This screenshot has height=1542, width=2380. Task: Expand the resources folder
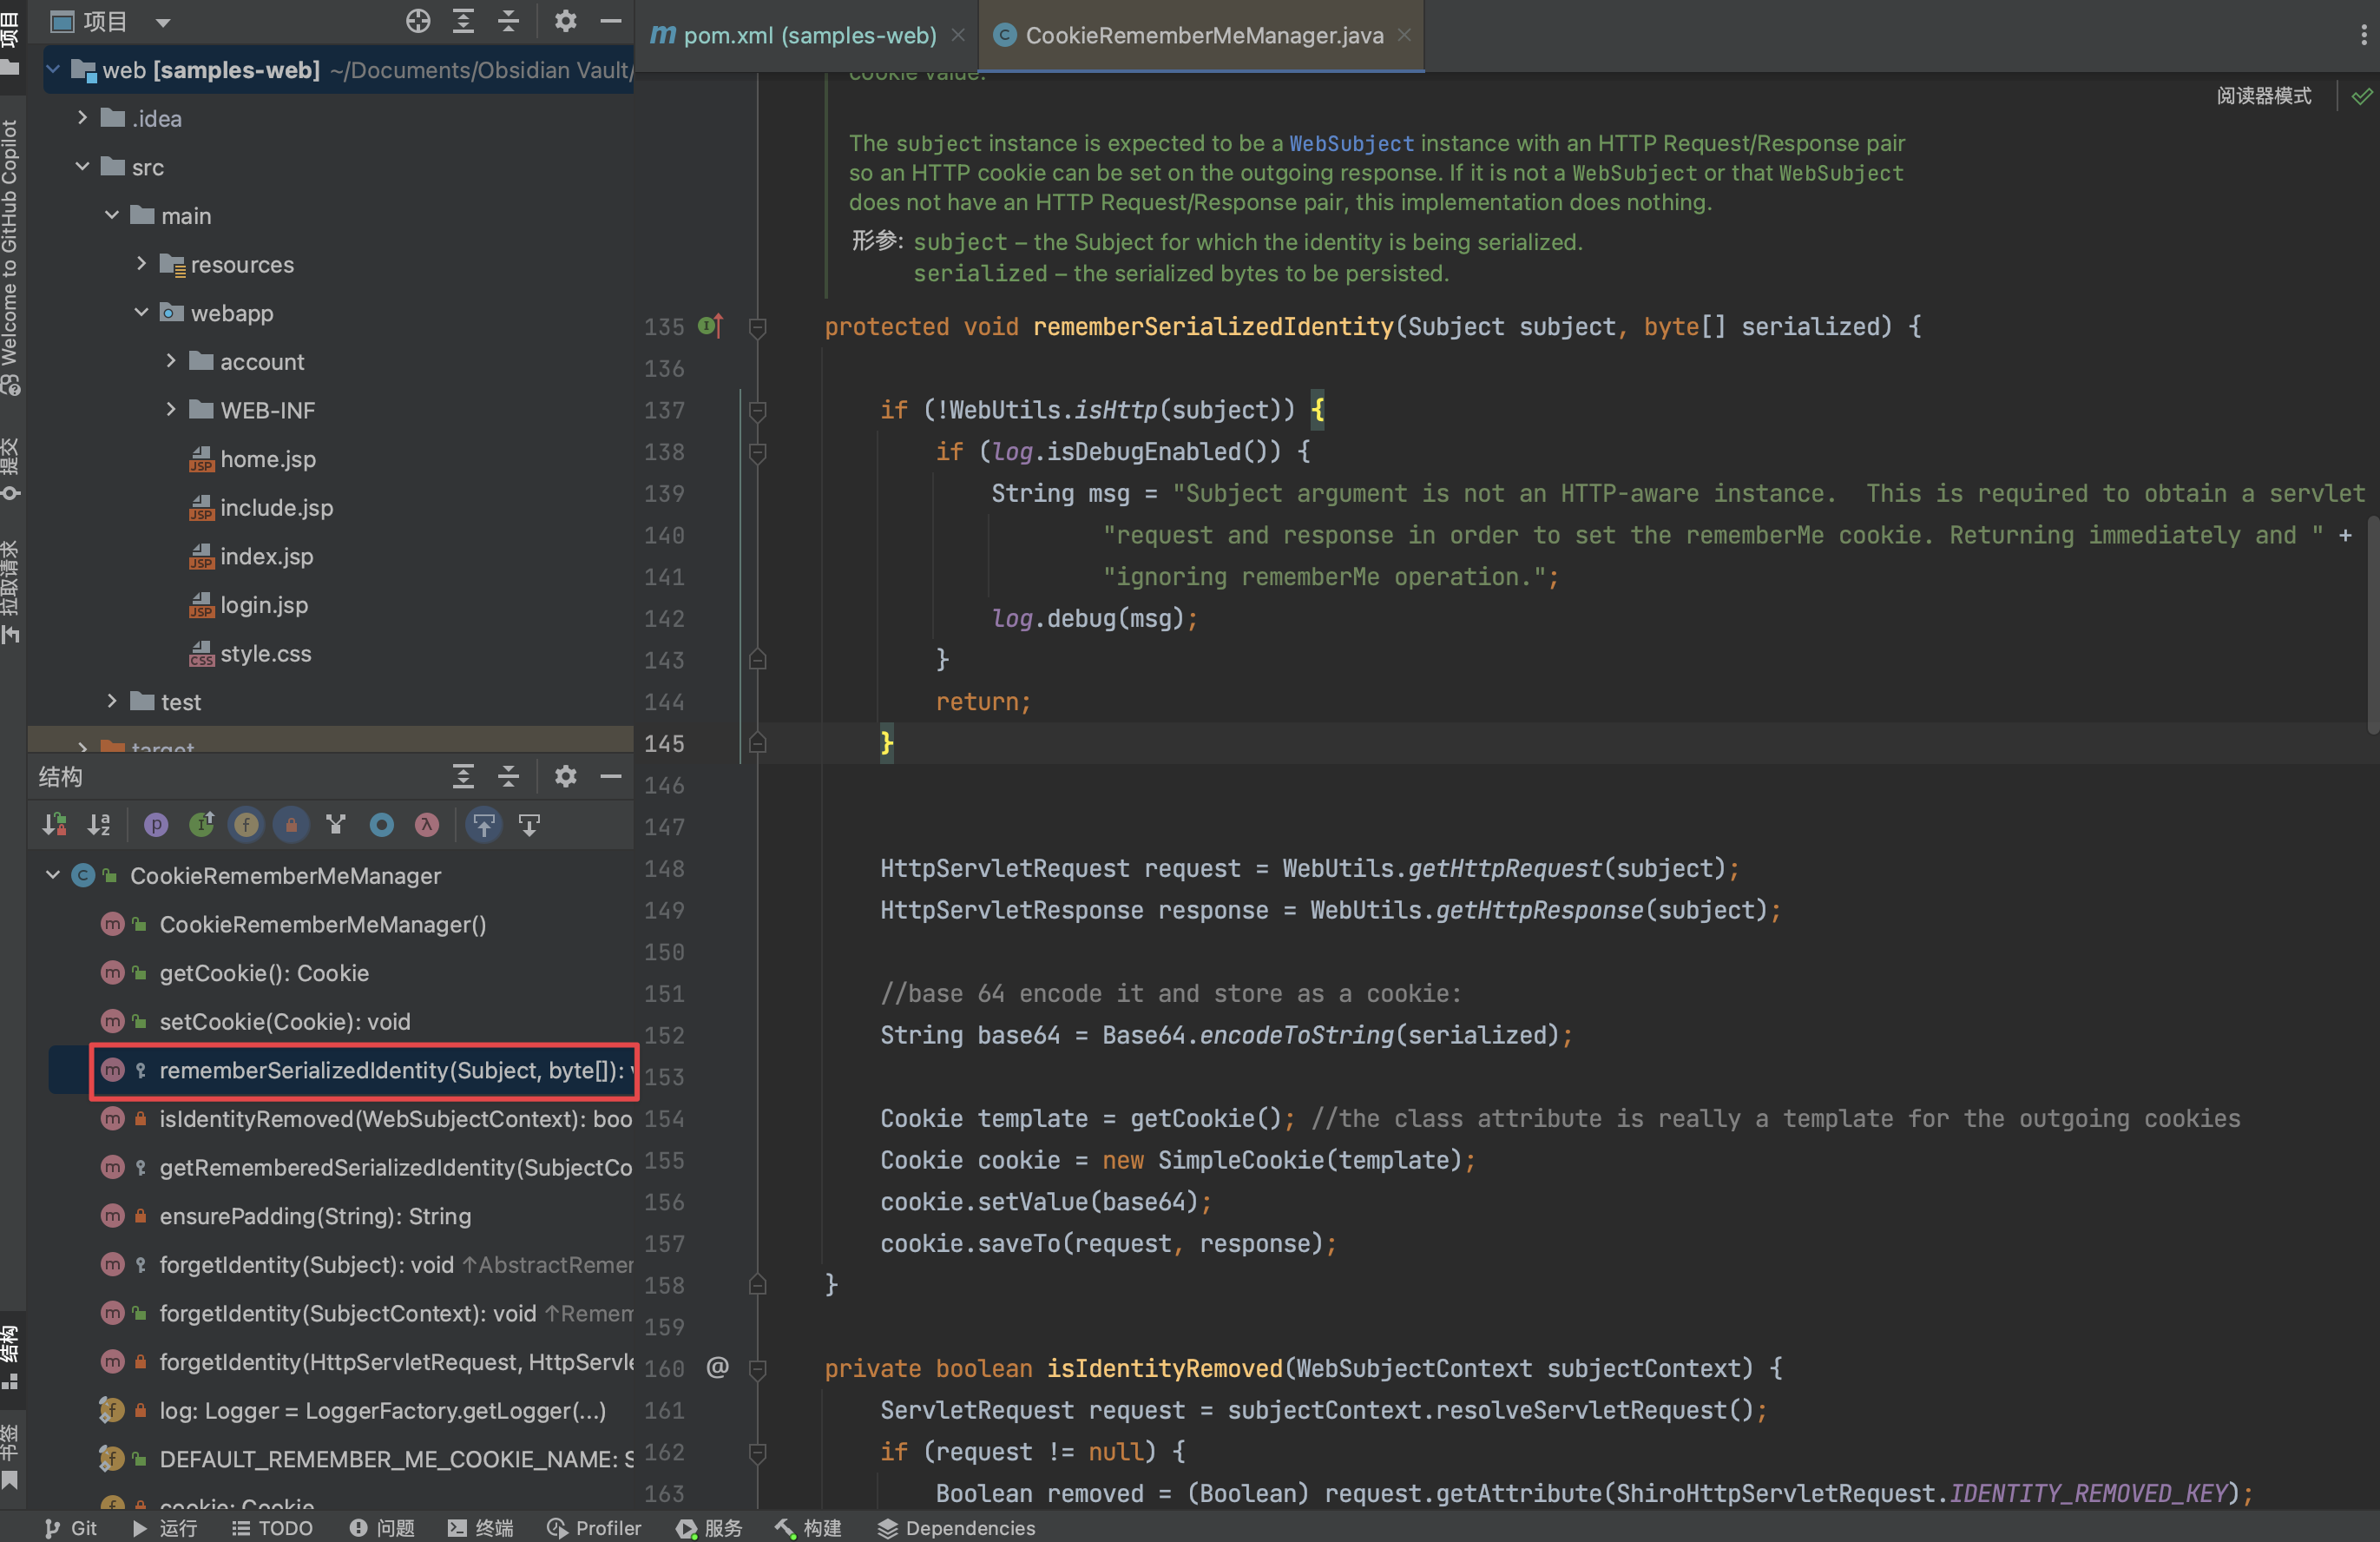(141, 263)
